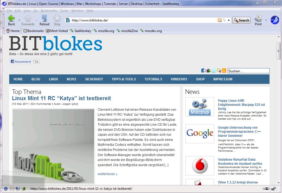Open the BLOG section in navigation
Screen dimensions: 282x193
pyautogui.click(x=36, y=79)
